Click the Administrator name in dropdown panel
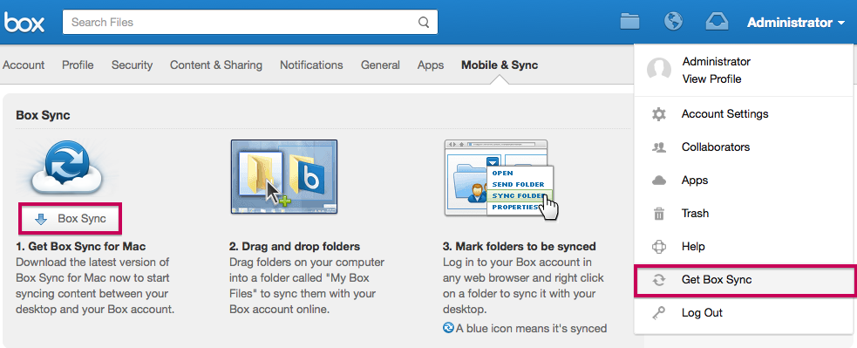 click(717, 62)
